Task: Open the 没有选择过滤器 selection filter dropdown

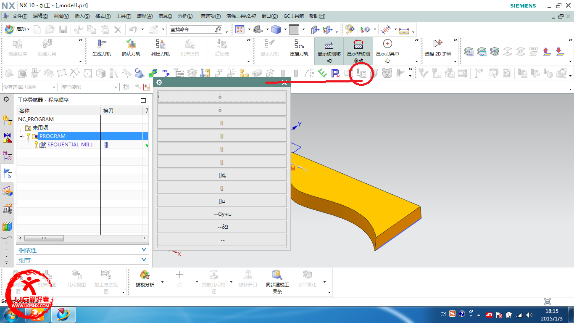Action: click(29, 87)
